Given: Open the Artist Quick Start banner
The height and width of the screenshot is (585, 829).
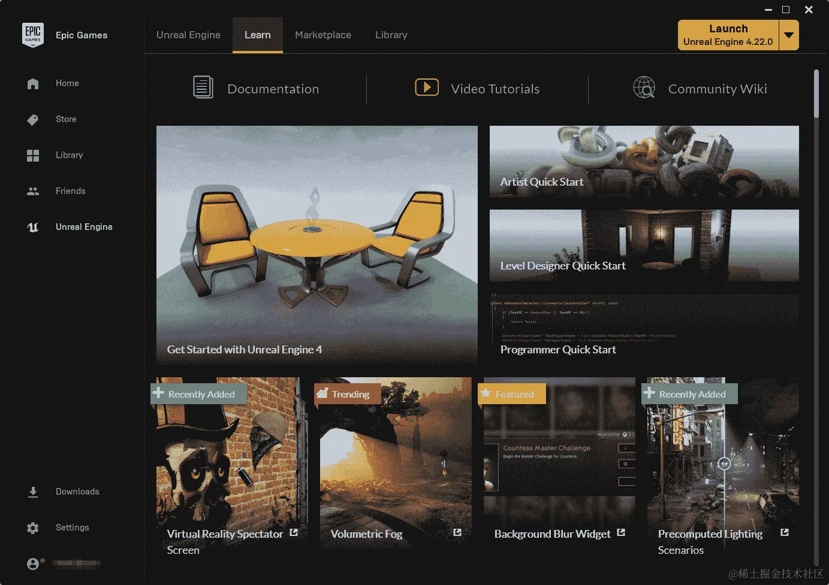Looking at the screenshot, I should click(644, 162).
